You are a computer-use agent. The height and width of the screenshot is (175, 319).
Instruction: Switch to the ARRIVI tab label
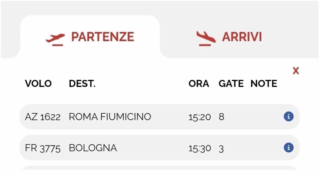point(242,37)
